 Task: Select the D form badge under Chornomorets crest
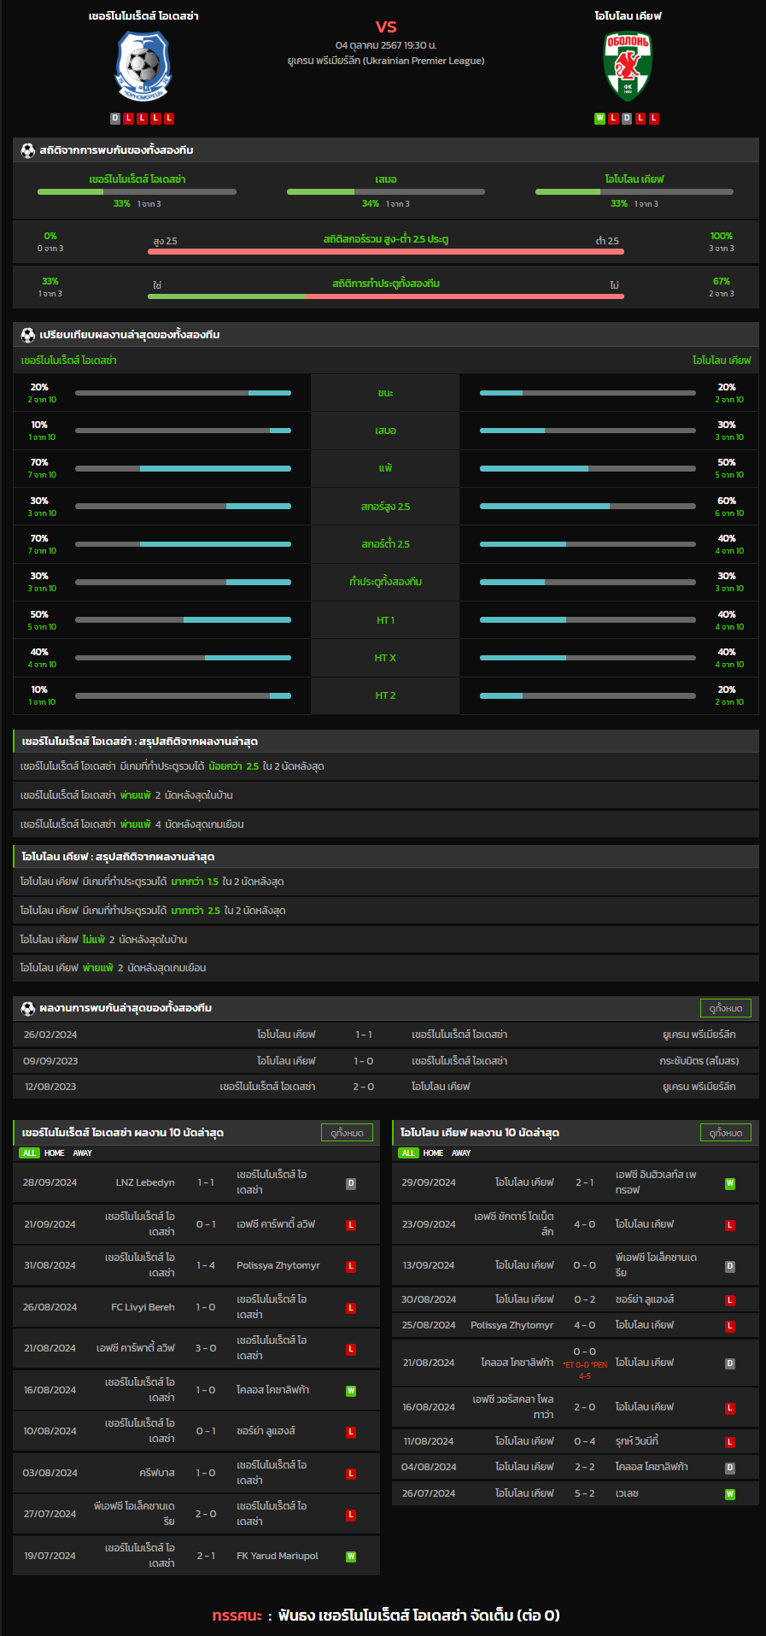115,119
